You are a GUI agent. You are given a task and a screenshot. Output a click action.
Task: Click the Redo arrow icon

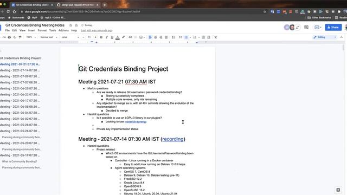[x=4, y=37]
